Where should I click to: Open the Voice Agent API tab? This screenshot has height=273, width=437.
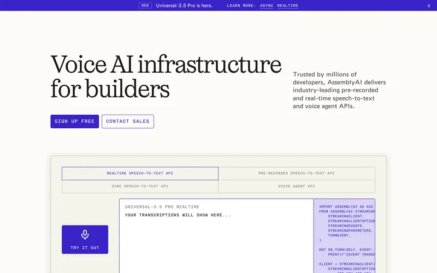pyautogui.click(x=297, y=186)
